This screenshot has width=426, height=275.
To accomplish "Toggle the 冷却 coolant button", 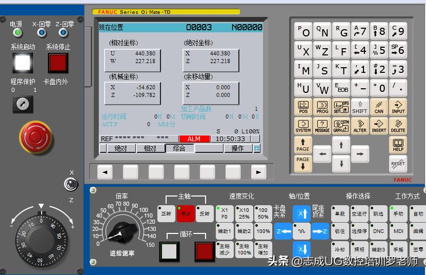I will (340, 249).
